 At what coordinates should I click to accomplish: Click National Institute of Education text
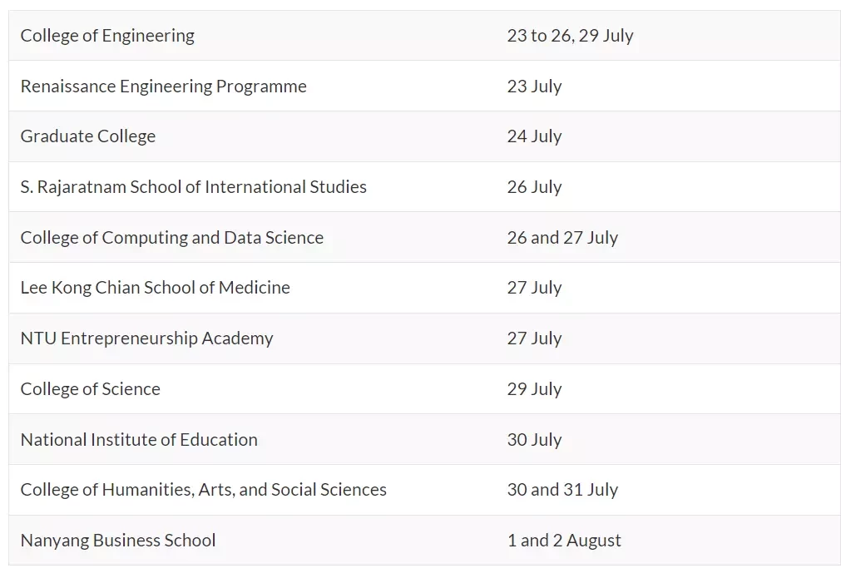(x=139, y=440)
